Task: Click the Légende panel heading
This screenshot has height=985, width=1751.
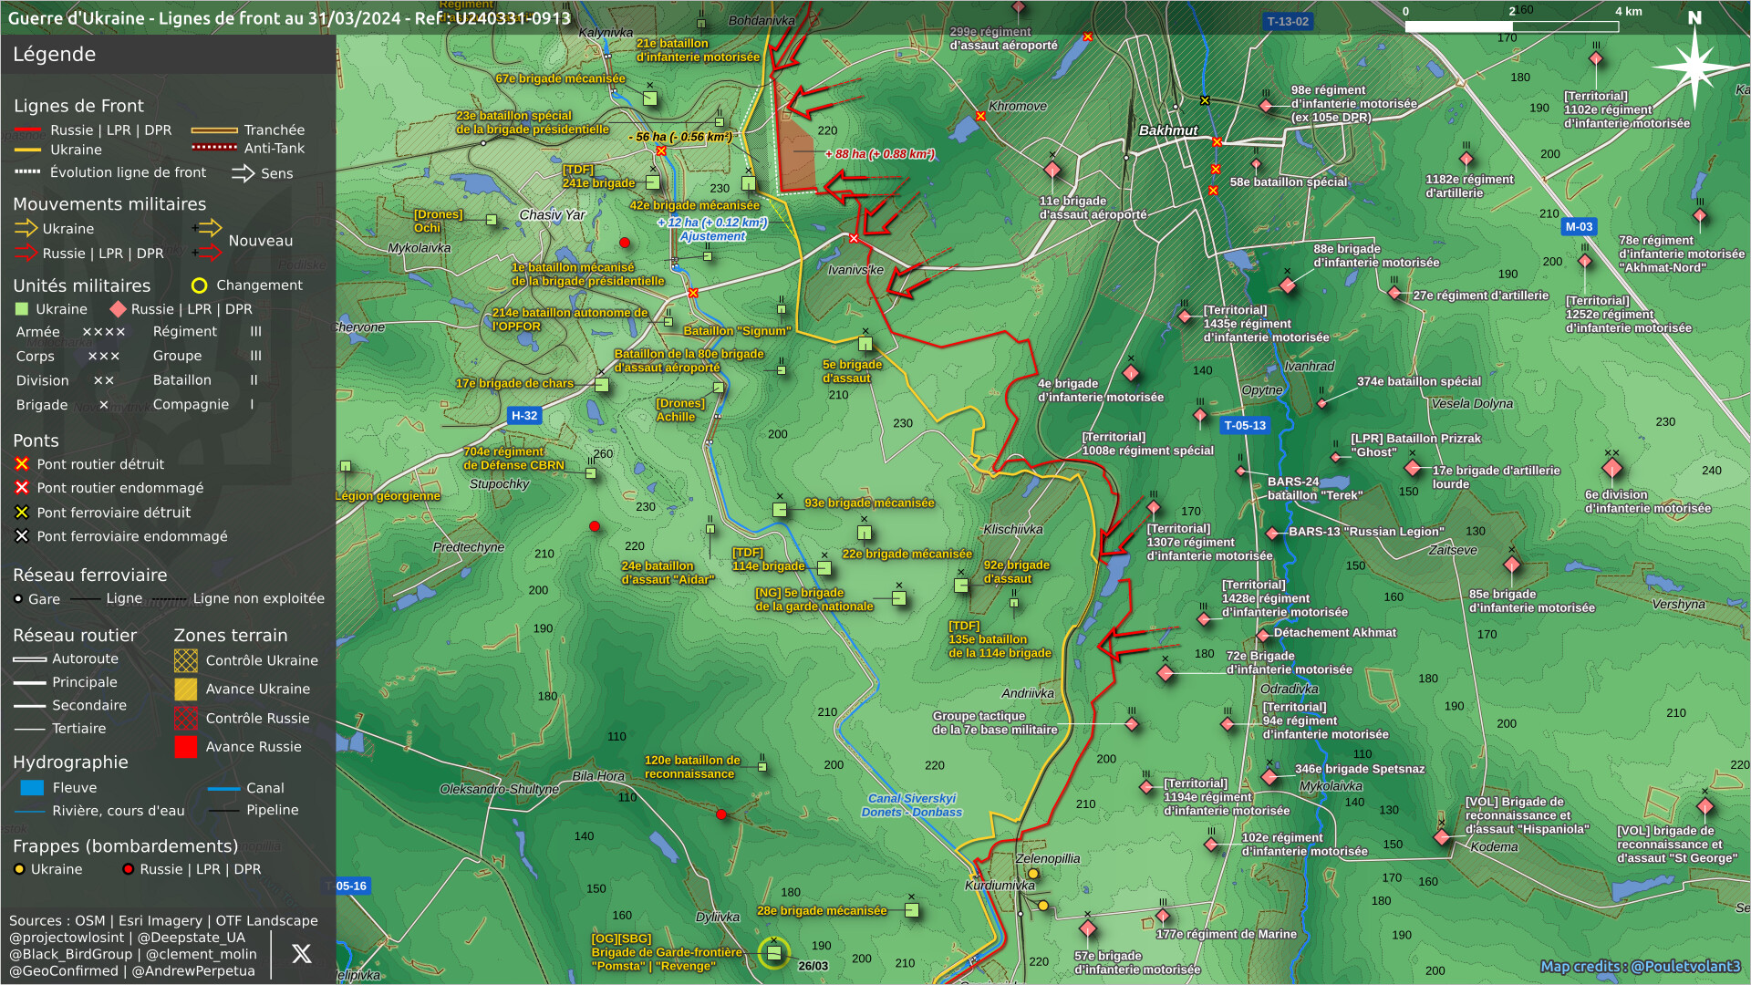Action: click(x=55, y=55)
